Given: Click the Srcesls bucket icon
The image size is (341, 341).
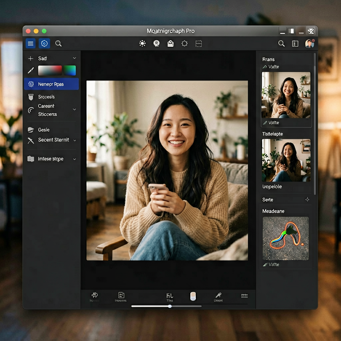Looking at the screenshot, I should pyautogui.click(x=31, y=97).
